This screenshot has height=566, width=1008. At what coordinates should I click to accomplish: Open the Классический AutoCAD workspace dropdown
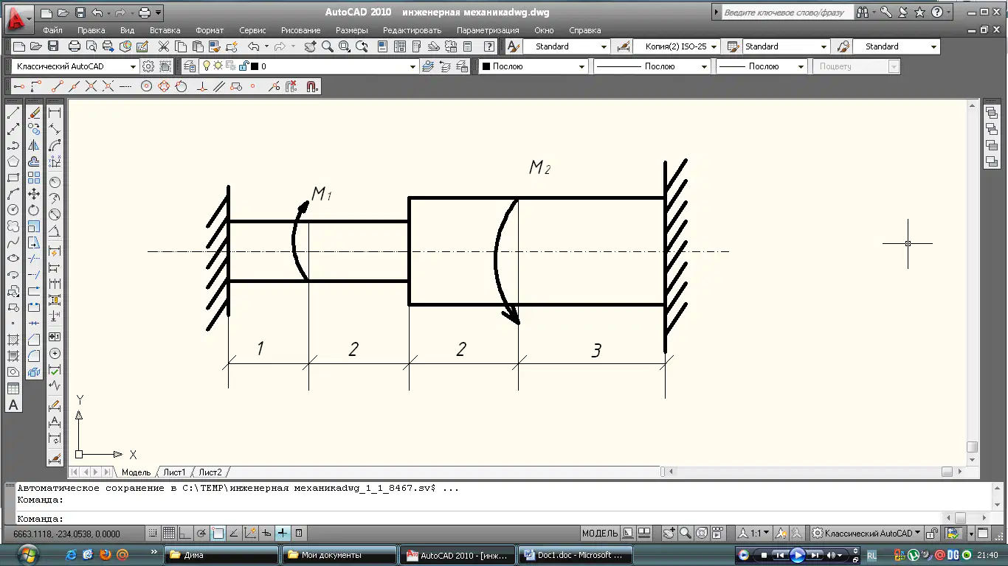coord(75,66)
